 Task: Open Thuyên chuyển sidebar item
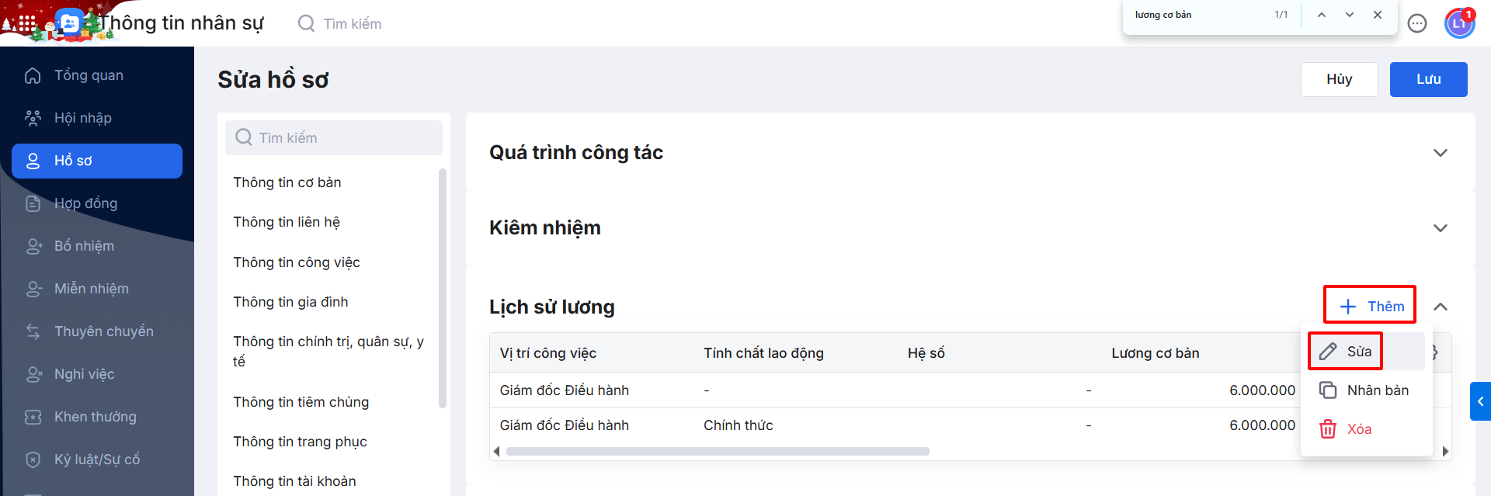coord(103,331)
